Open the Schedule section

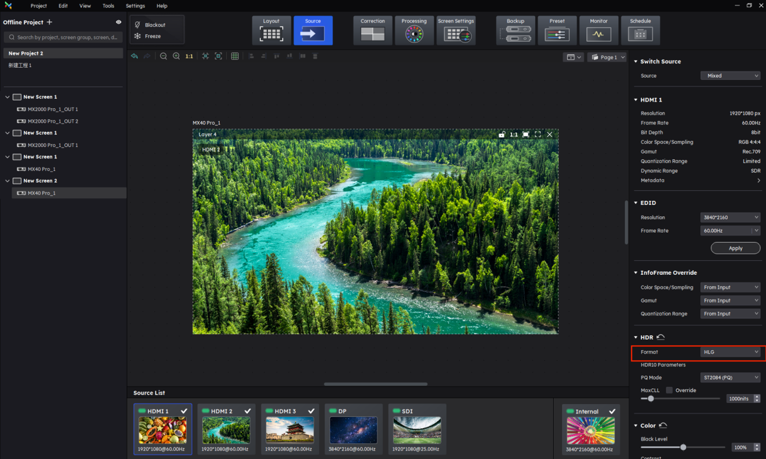pos(640,30)
